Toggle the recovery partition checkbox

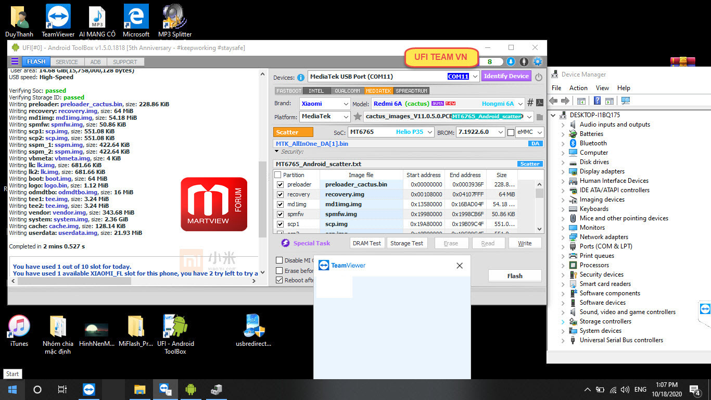(281, 194)
